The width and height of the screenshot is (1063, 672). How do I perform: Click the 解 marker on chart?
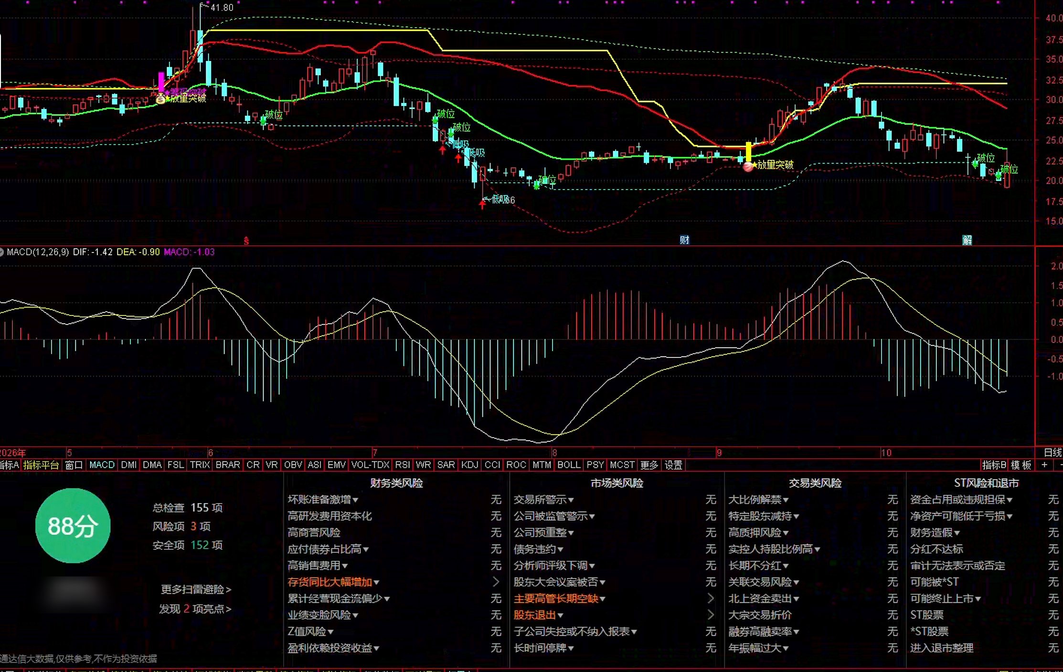coord(967,240)
